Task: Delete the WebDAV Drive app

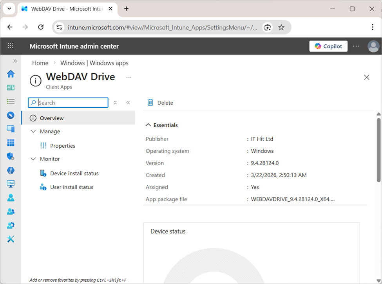Action: (x=159, y=102)
